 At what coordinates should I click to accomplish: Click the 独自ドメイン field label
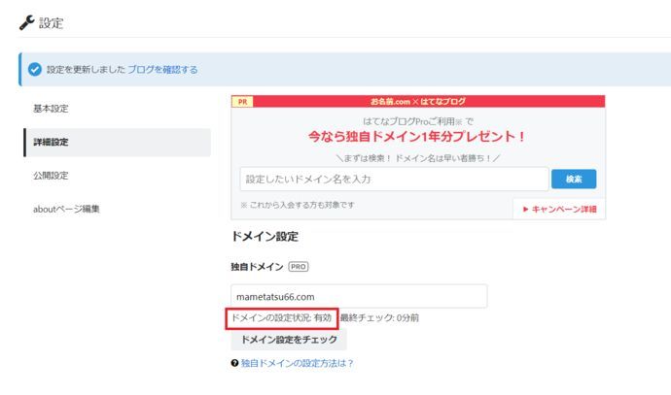pos(257,267)
